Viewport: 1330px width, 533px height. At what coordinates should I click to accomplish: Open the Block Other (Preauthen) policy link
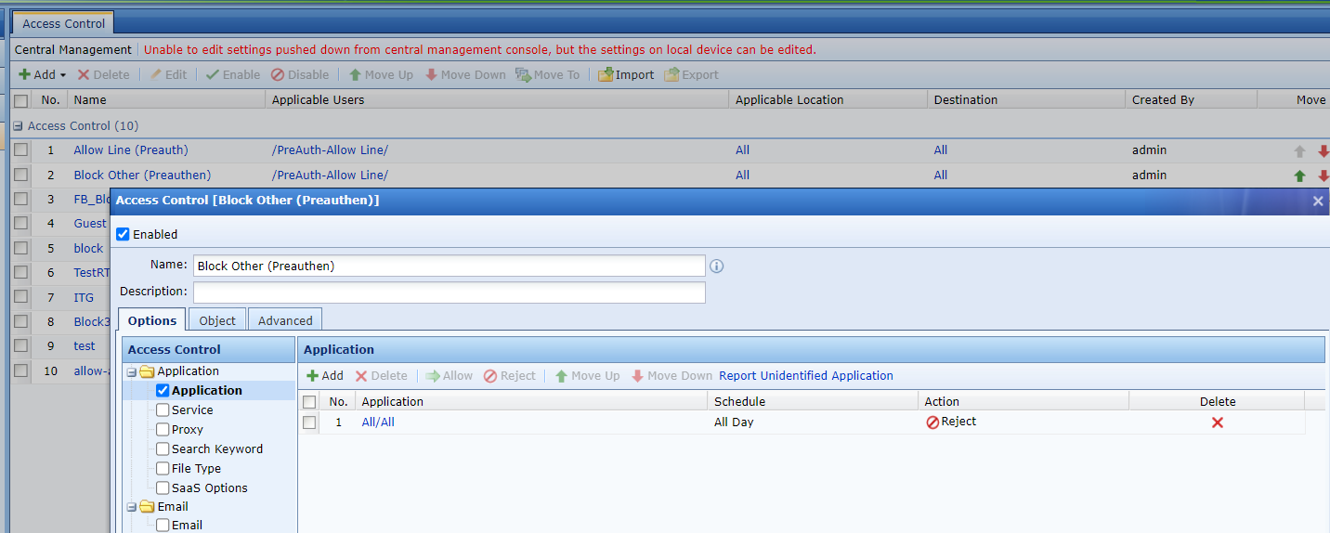click(142, 175)
